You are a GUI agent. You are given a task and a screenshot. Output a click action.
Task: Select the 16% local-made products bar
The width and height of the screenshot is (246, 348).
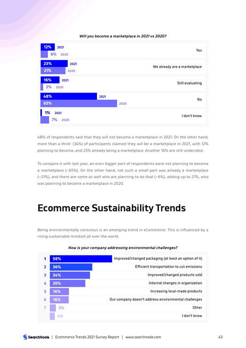pos(59,291)
